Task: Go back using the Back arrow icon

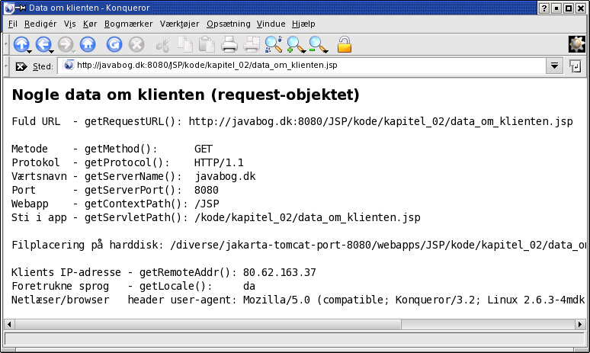Action: coord(43,45)
